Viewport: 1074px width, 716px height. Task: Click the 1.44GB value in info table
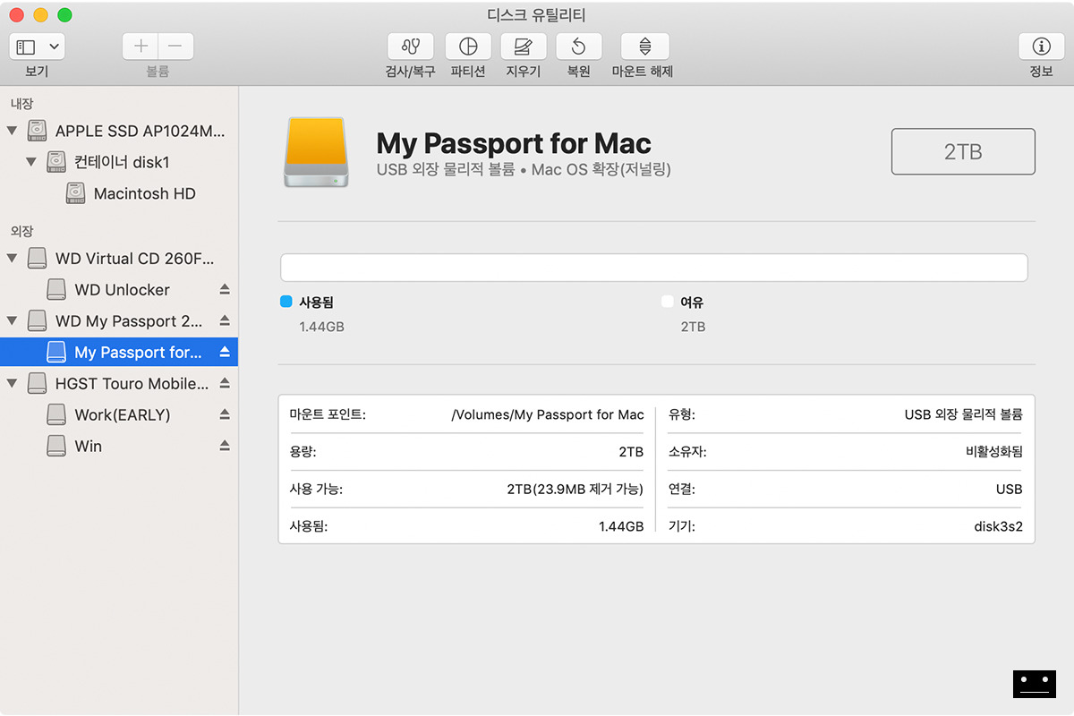pos(621,526)
